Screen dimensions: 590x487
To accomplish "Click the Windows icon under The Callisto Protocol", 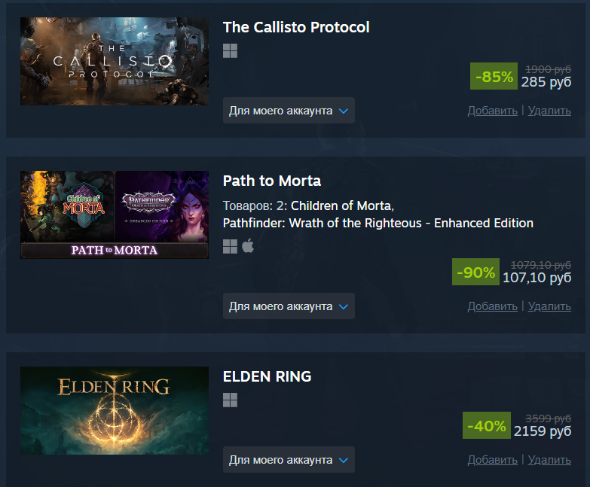I will click(230, 50).
